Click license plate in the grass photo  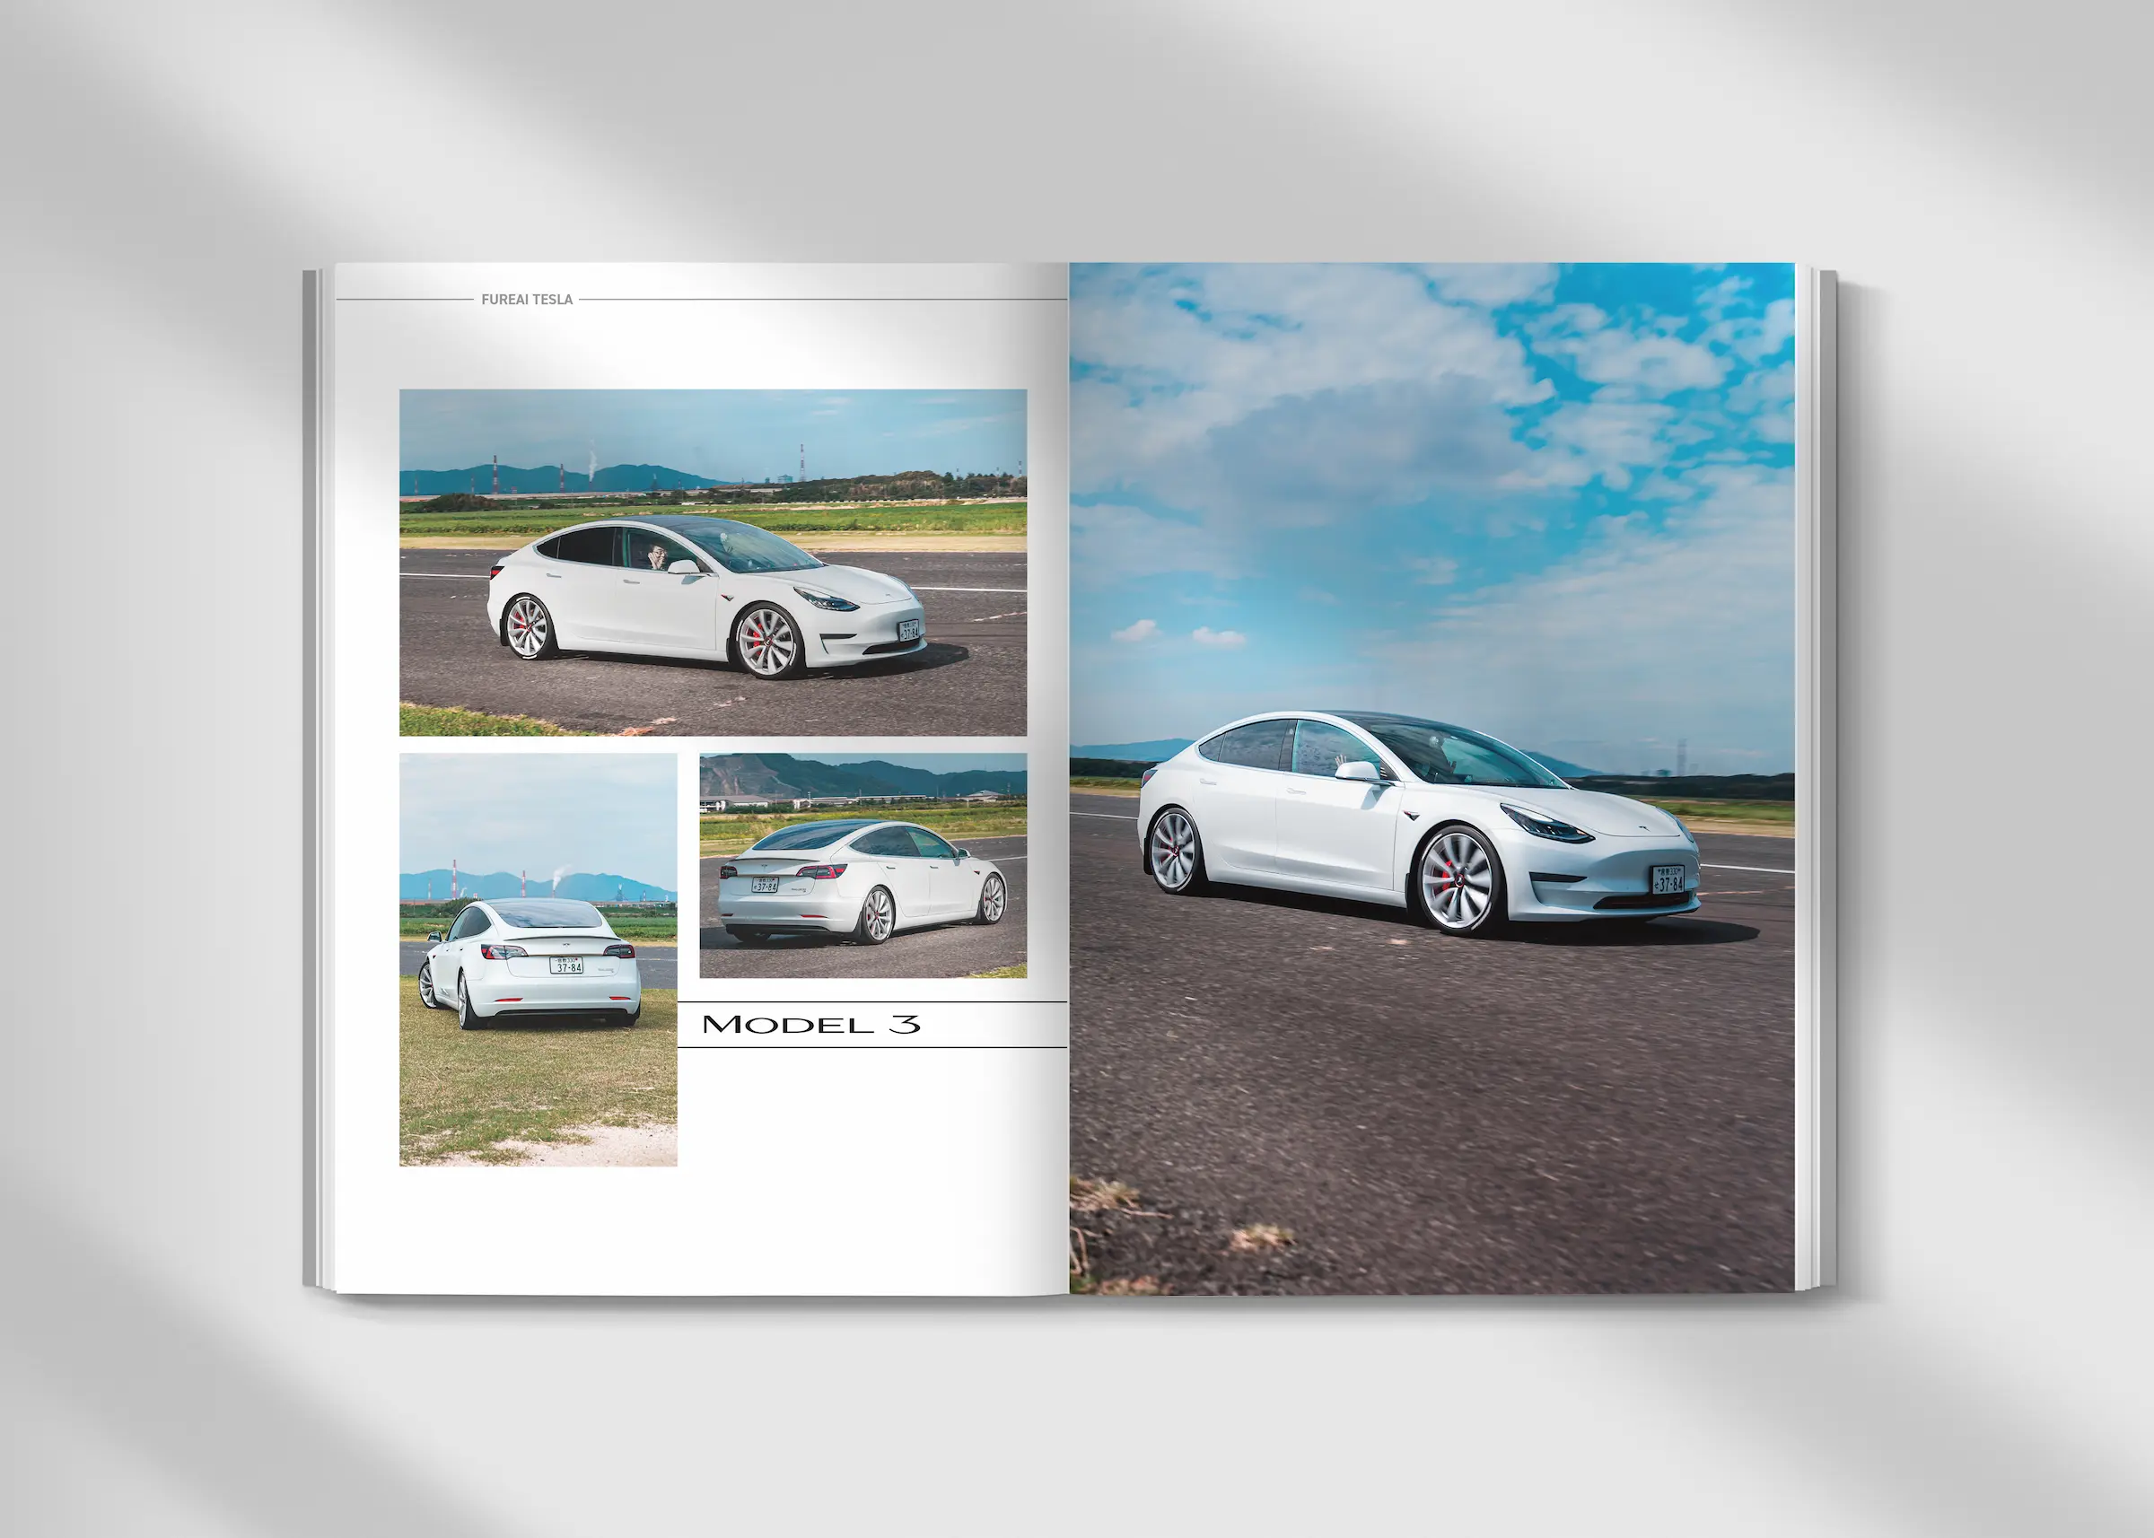(567, 965)
